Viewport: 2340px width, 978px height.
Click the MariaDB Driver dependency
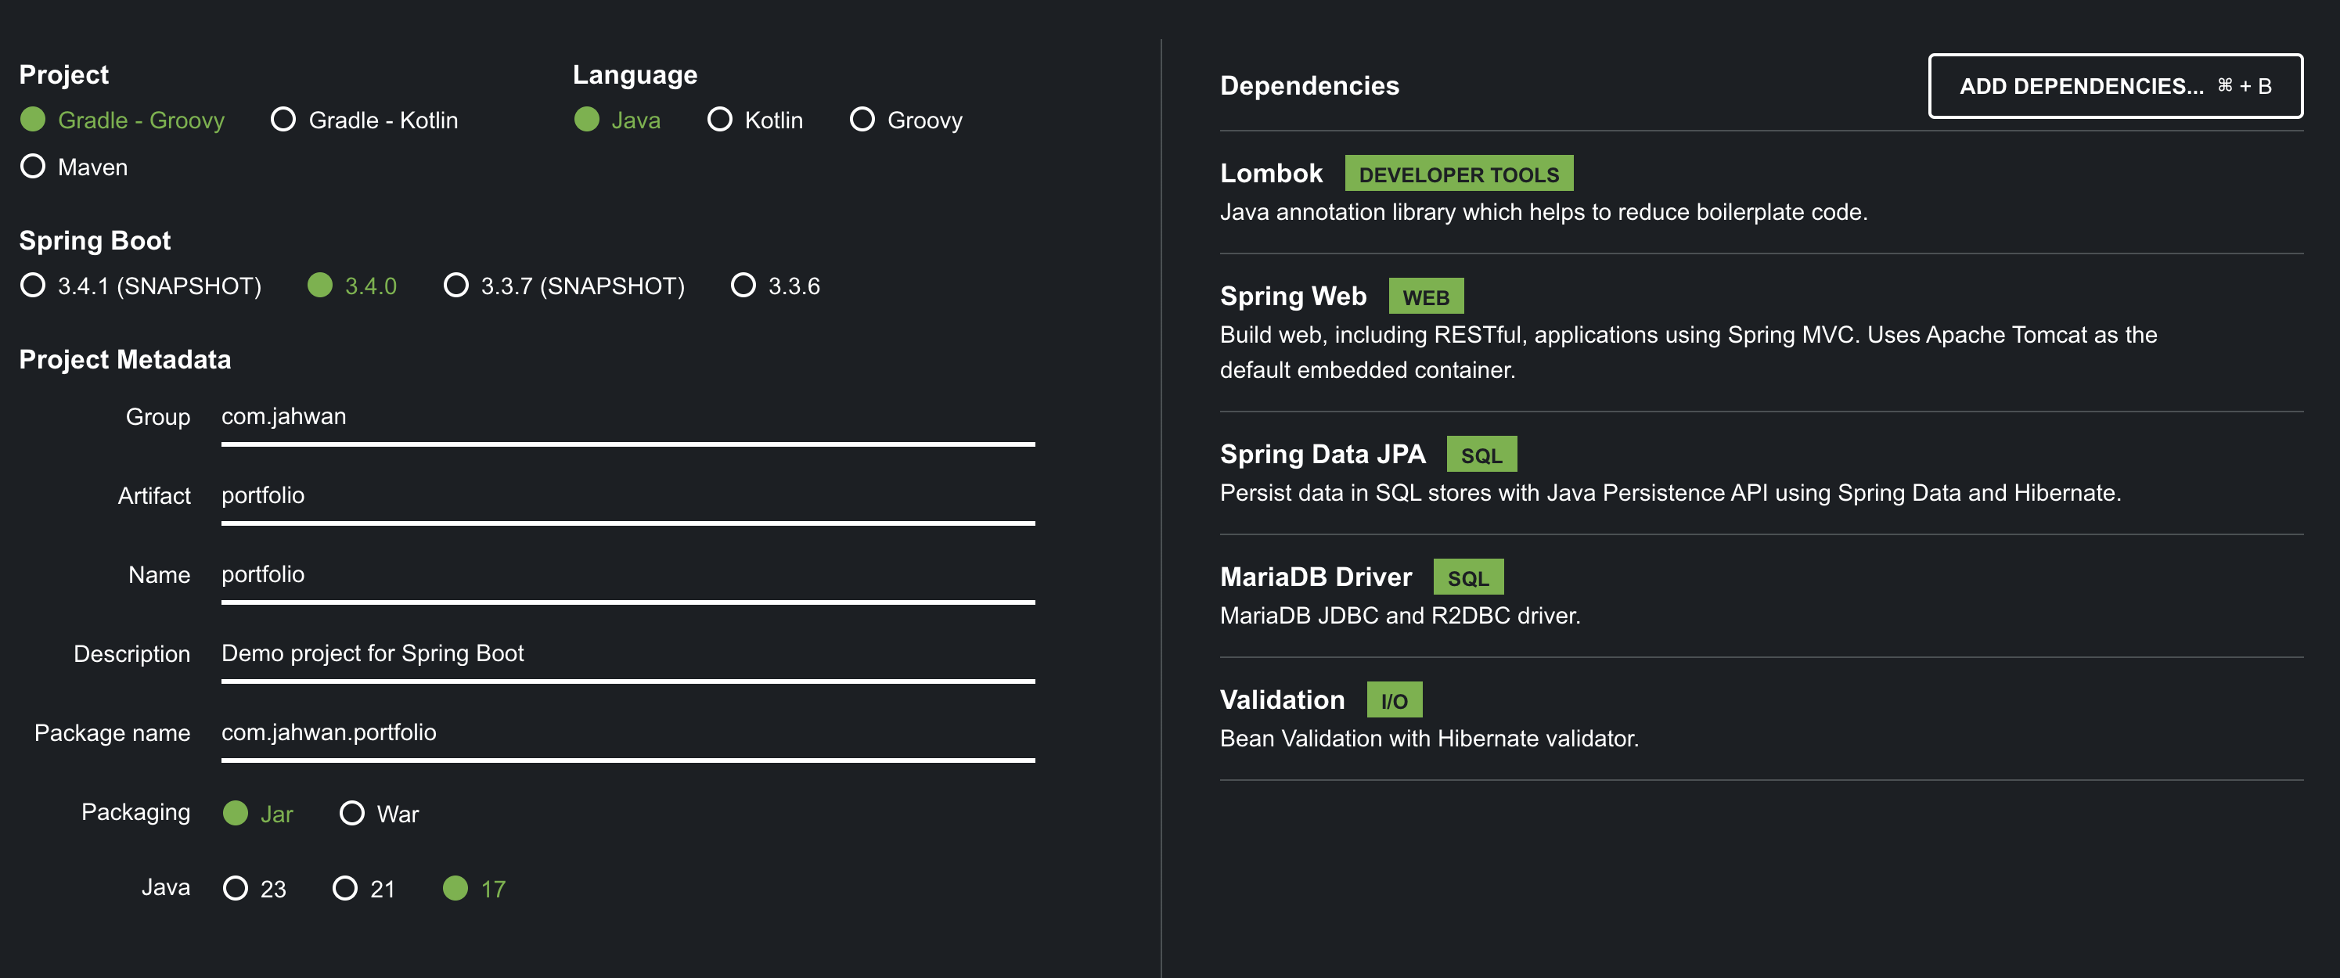(1316, 577)
